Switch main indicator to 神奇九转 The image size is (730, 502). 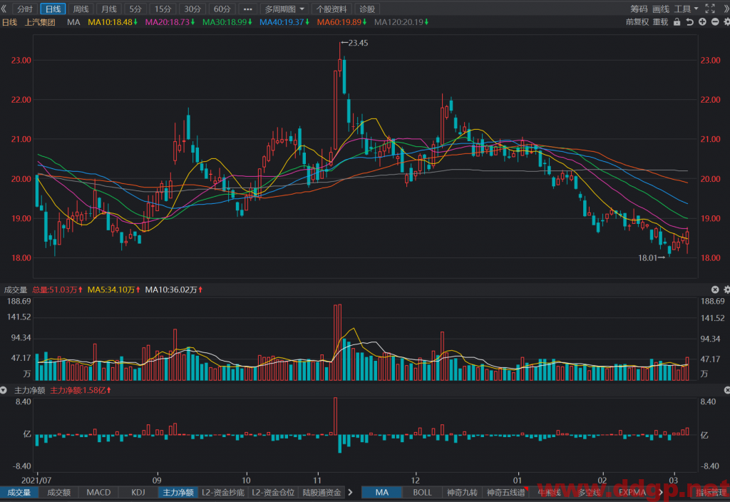[x=462, y=492]
